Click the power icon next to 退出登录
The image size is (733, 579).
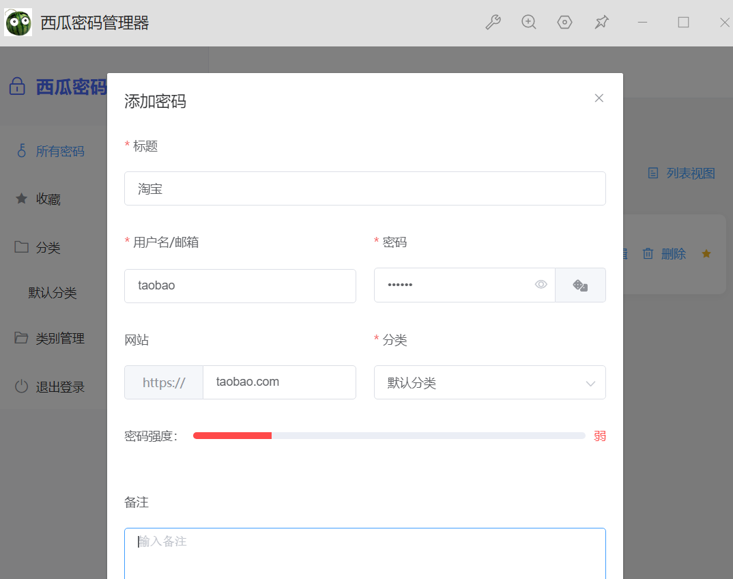[x=22, y=386]
